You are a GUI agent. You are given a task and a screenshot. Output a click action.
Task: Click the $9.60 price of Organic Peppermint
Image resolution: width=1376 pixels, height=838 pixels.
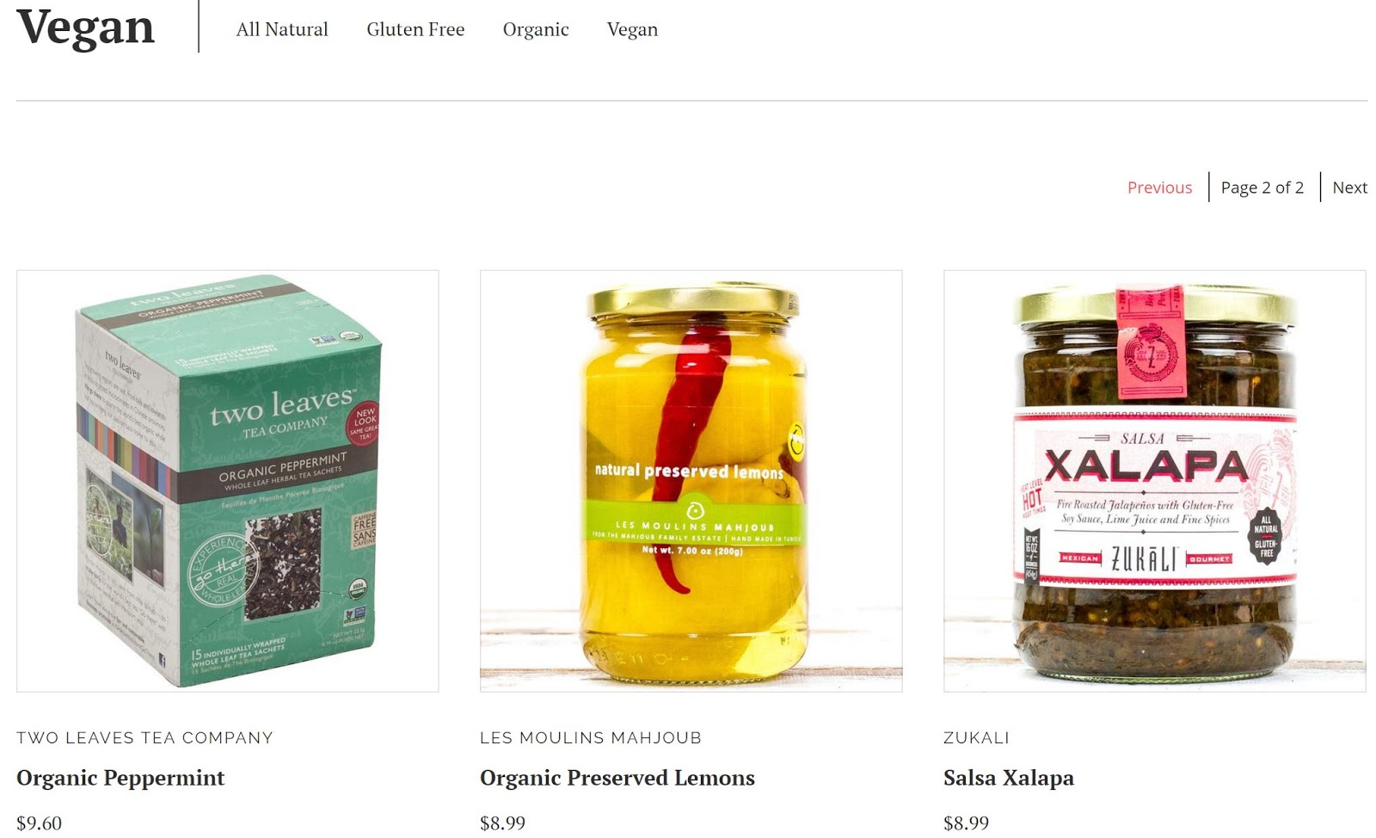39,823
